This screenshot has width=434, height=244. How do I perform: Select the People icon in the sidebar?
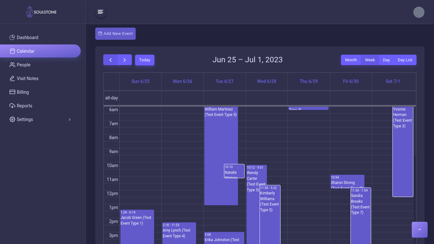(12, 65)
